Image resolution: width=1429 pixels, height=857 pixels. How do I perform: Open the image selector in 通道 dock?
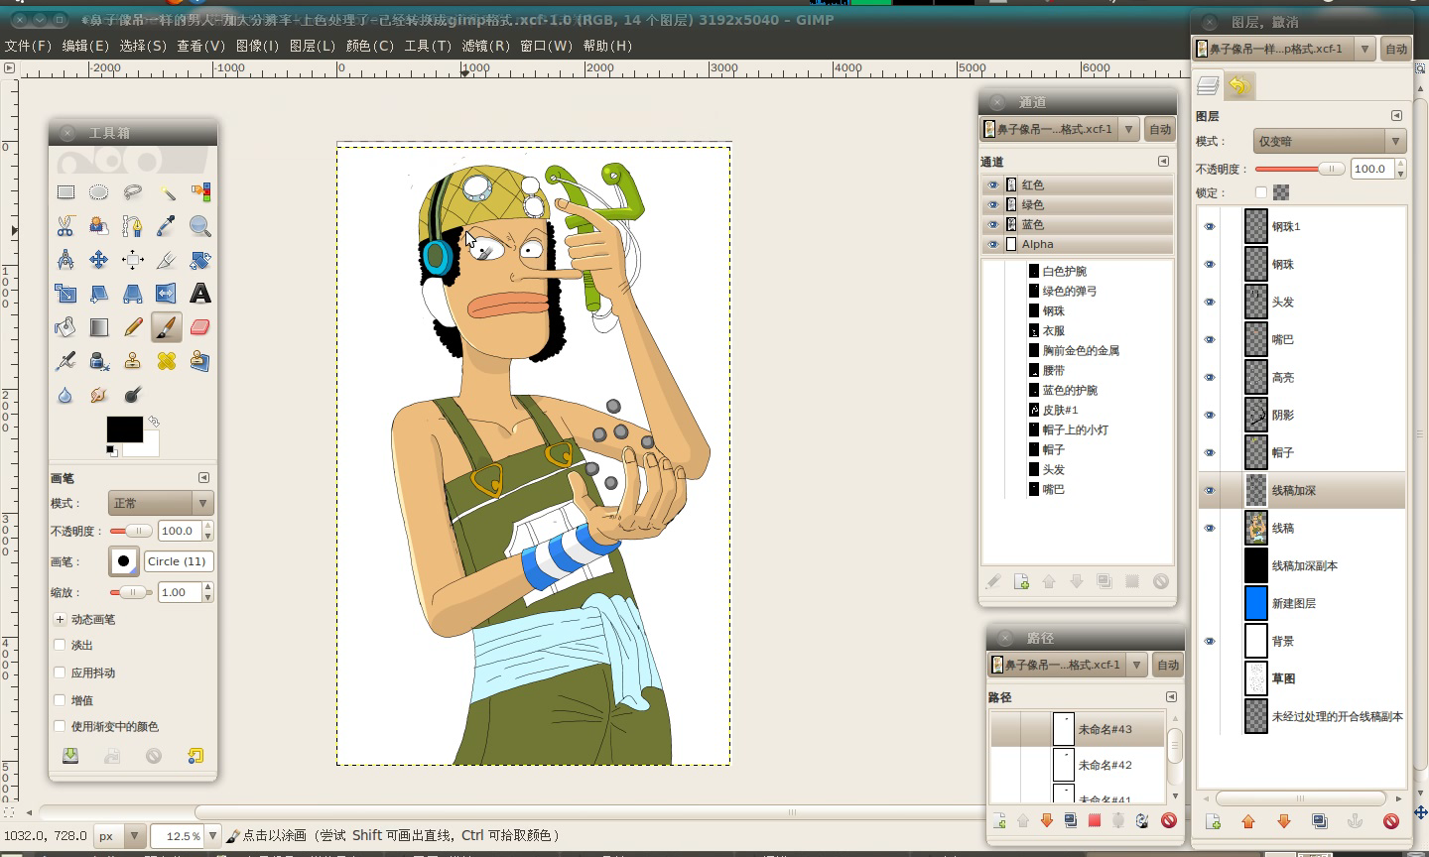click(x=1060, y=129)
